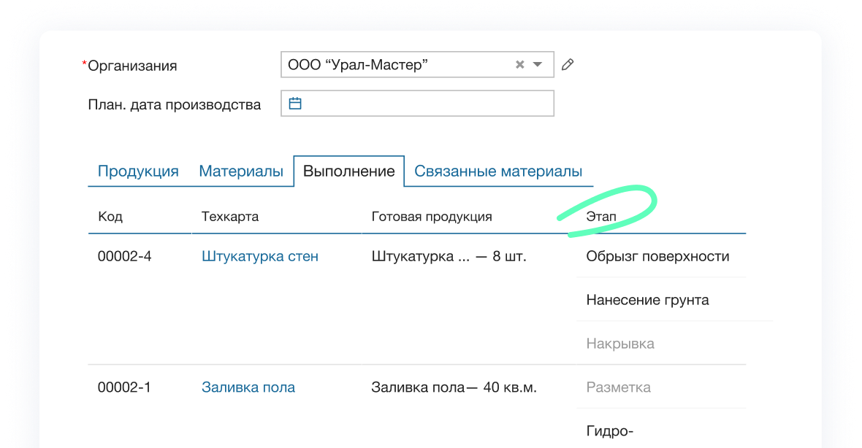Select the Разметка stage
Viewport: 862px width, 448px height.
pyautogui.click(x=619, y=387)
